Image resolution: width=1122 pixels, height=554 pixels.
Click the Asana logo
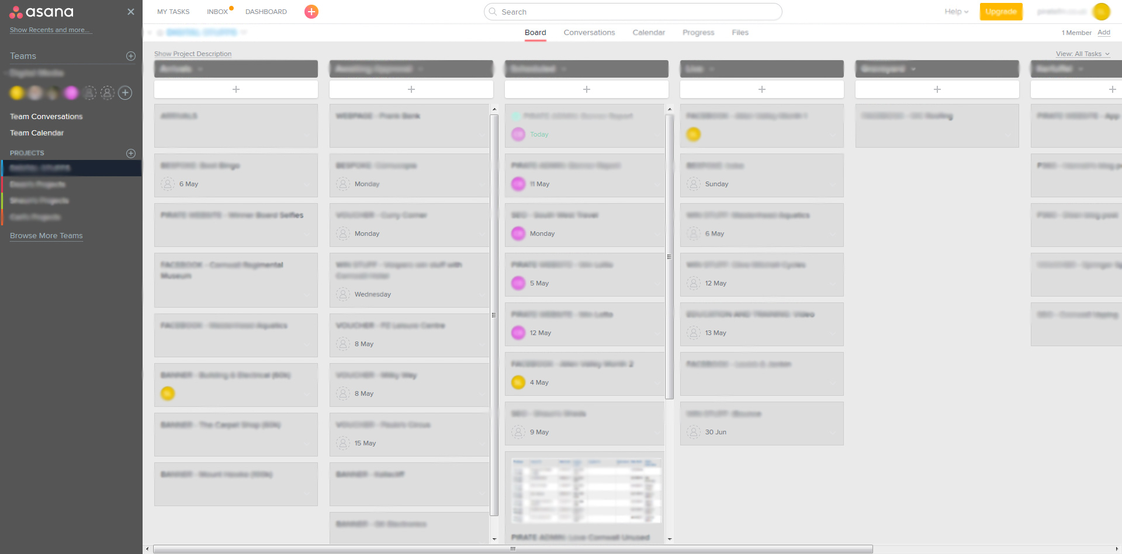[41, 12]
